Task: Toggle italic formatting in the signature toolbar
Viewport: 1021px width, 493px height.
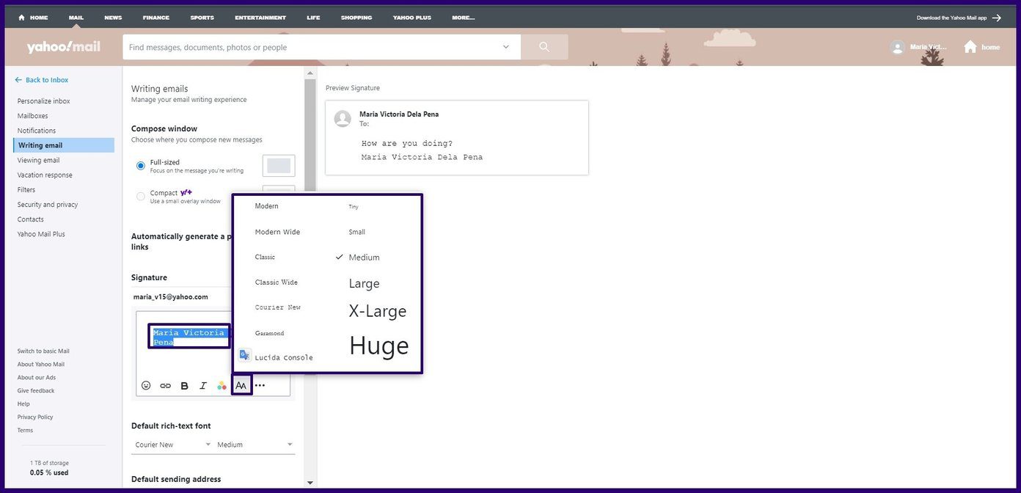Action: [203, 385]
